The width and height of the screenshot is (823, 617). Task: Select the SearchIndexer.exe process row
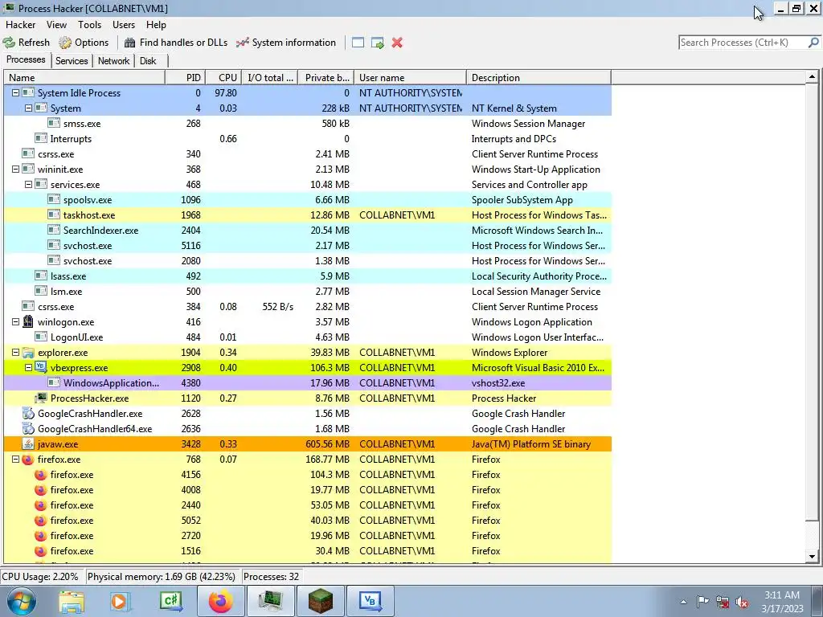pyautogui.click(x=308, y=231)
